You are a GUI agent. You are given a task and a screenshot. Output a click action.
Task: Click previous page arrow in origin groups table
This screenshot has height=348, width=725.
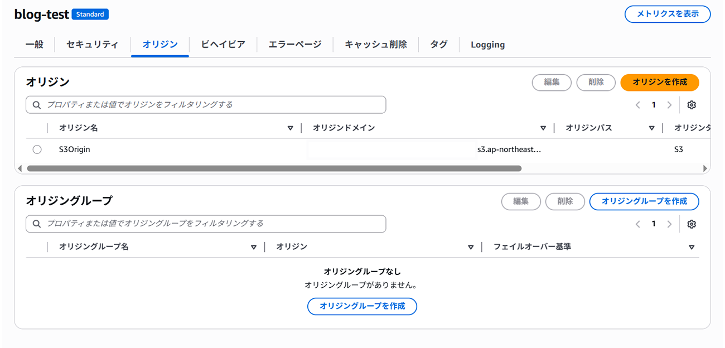pyautogui.click(x=639, y=224)
